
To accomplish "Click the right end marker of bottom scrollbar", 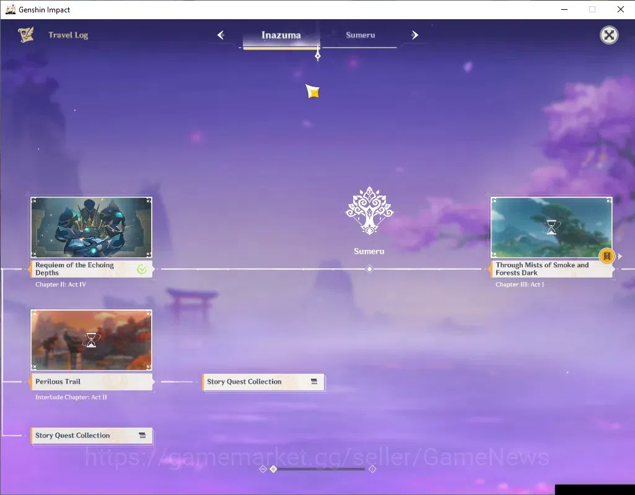I will click(x=372, y=469).
